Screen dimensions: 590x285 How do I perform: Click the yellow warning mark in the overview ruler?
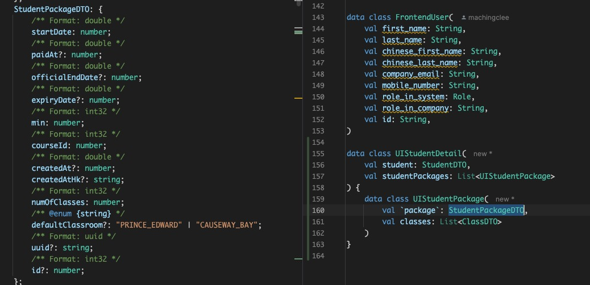(298, 98)
